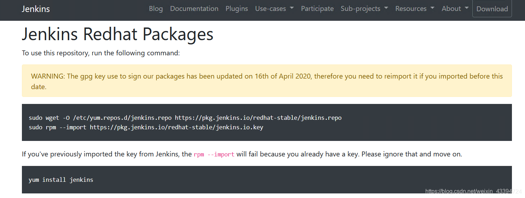
Task: Expand the Resources dropdown menu
Action: coord(415,9)
